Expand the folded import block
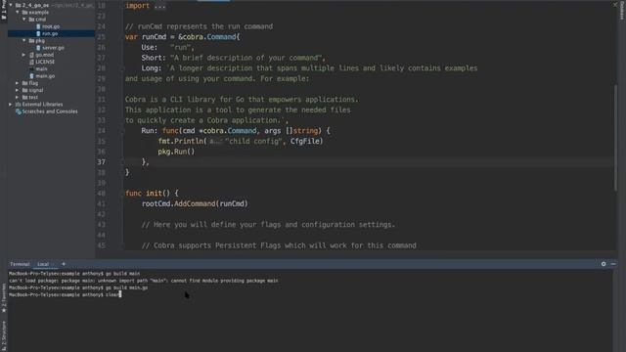The image size is (626, 352). pos(159,6)
